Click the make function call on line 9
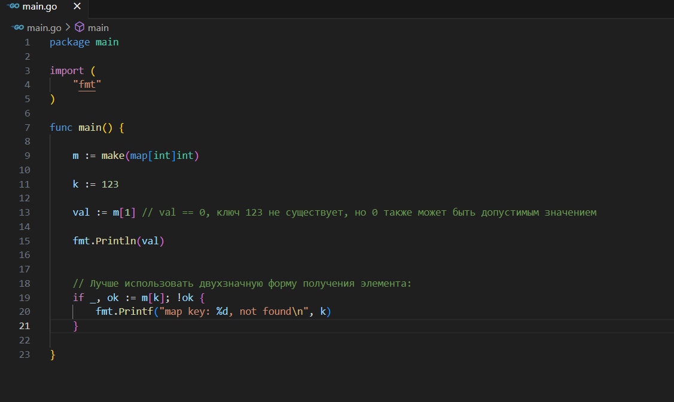The width and height of the screenshot is (674, 402). point(112,156)
